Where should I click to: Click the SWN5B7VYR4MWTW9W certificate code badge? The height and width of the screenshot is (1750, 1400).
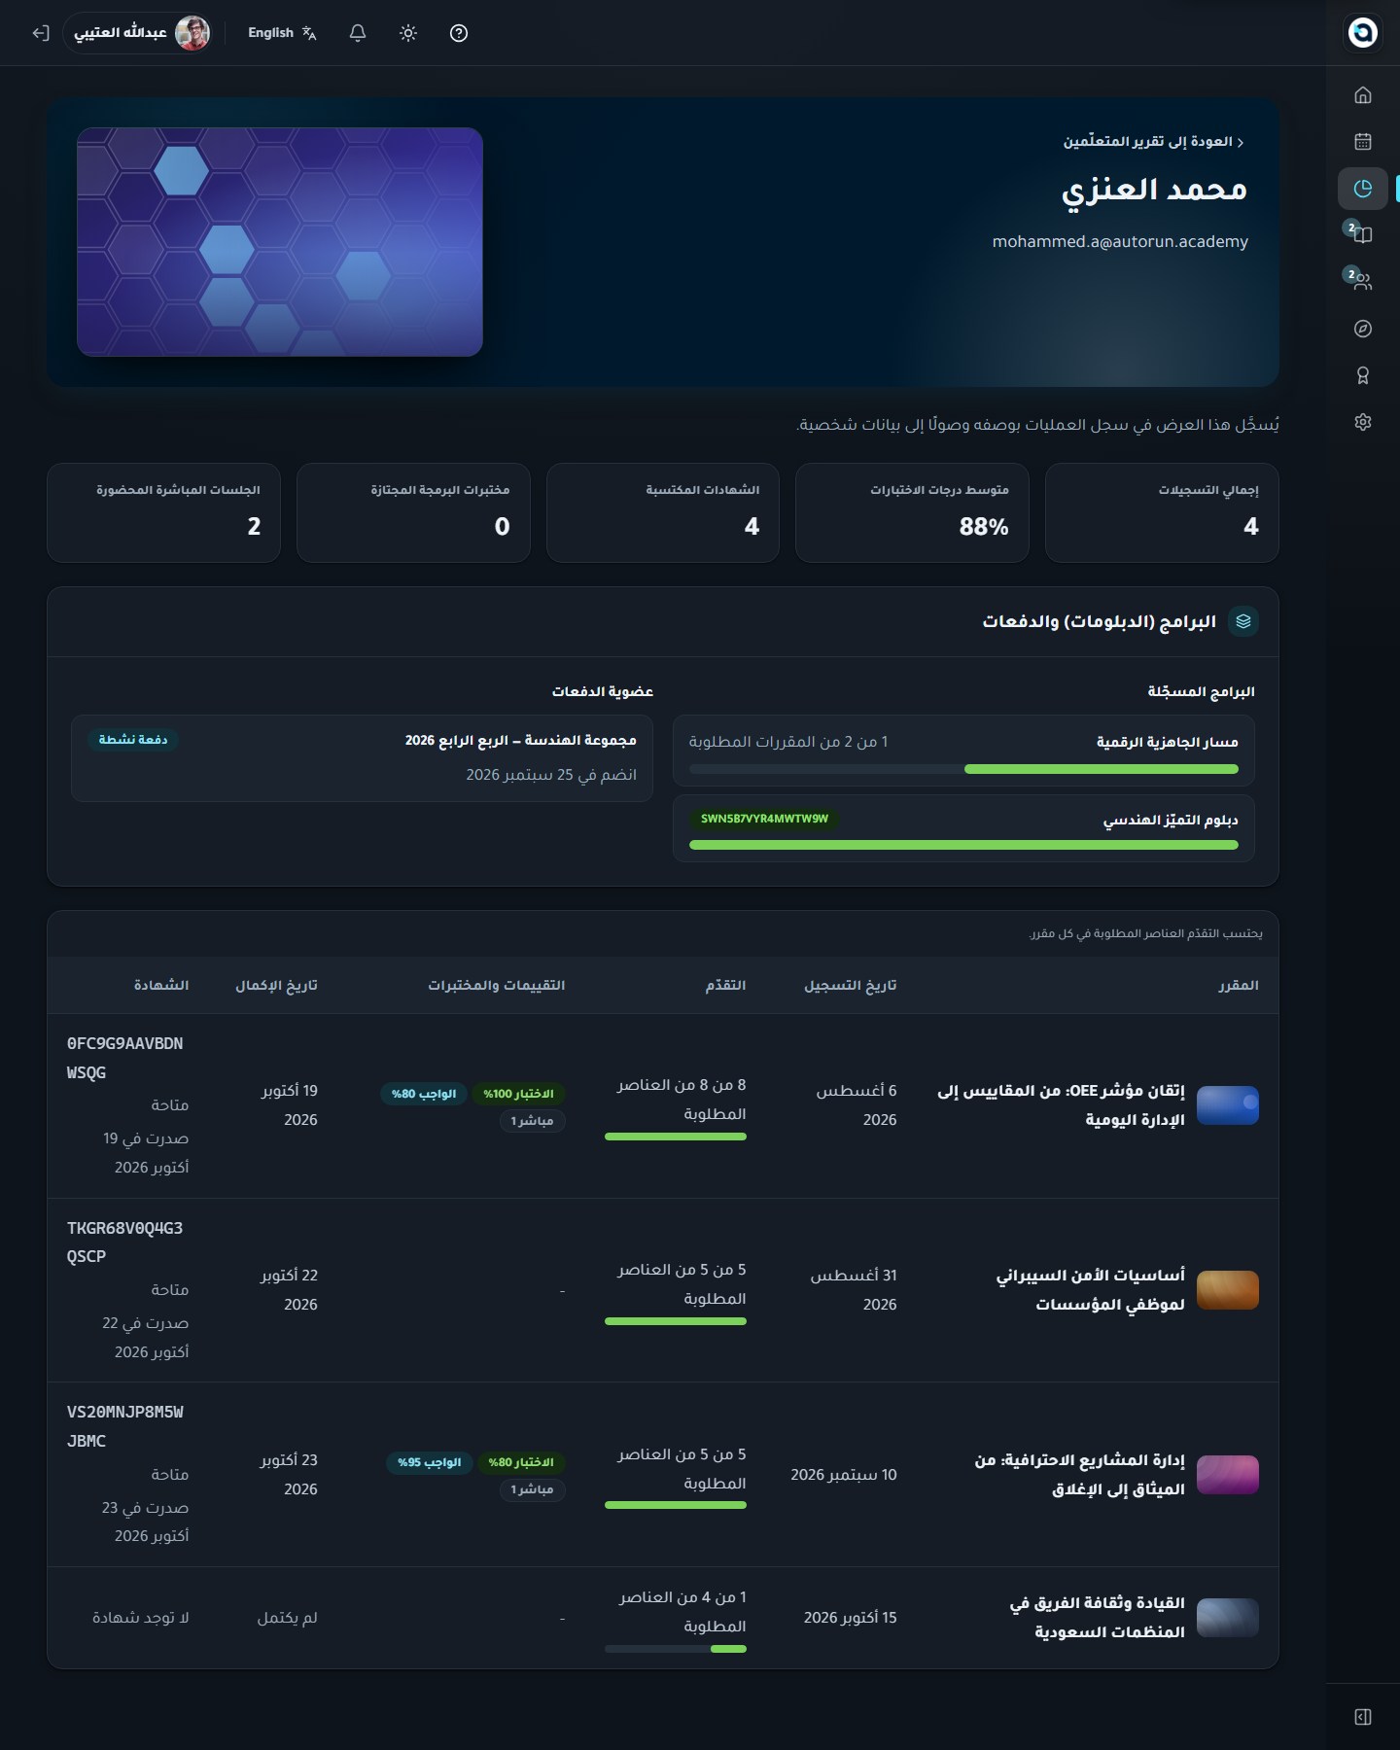(764, 819)
